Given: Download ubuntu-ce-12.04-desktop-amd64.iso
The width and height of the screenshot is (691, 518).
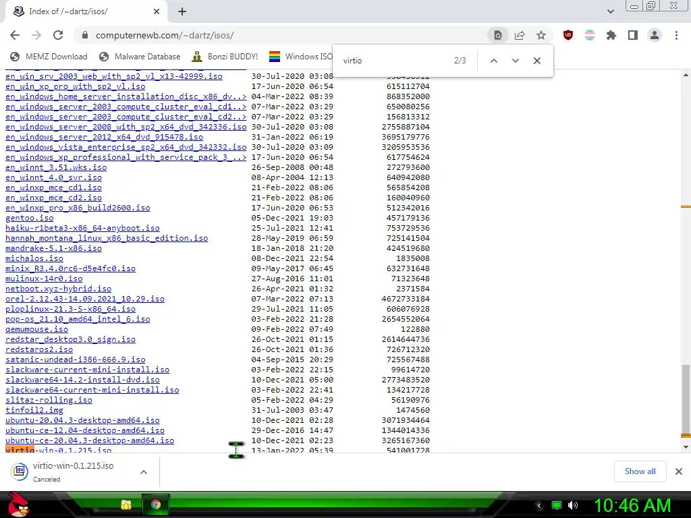Looking at the screenshot, I should click(85, 431).
